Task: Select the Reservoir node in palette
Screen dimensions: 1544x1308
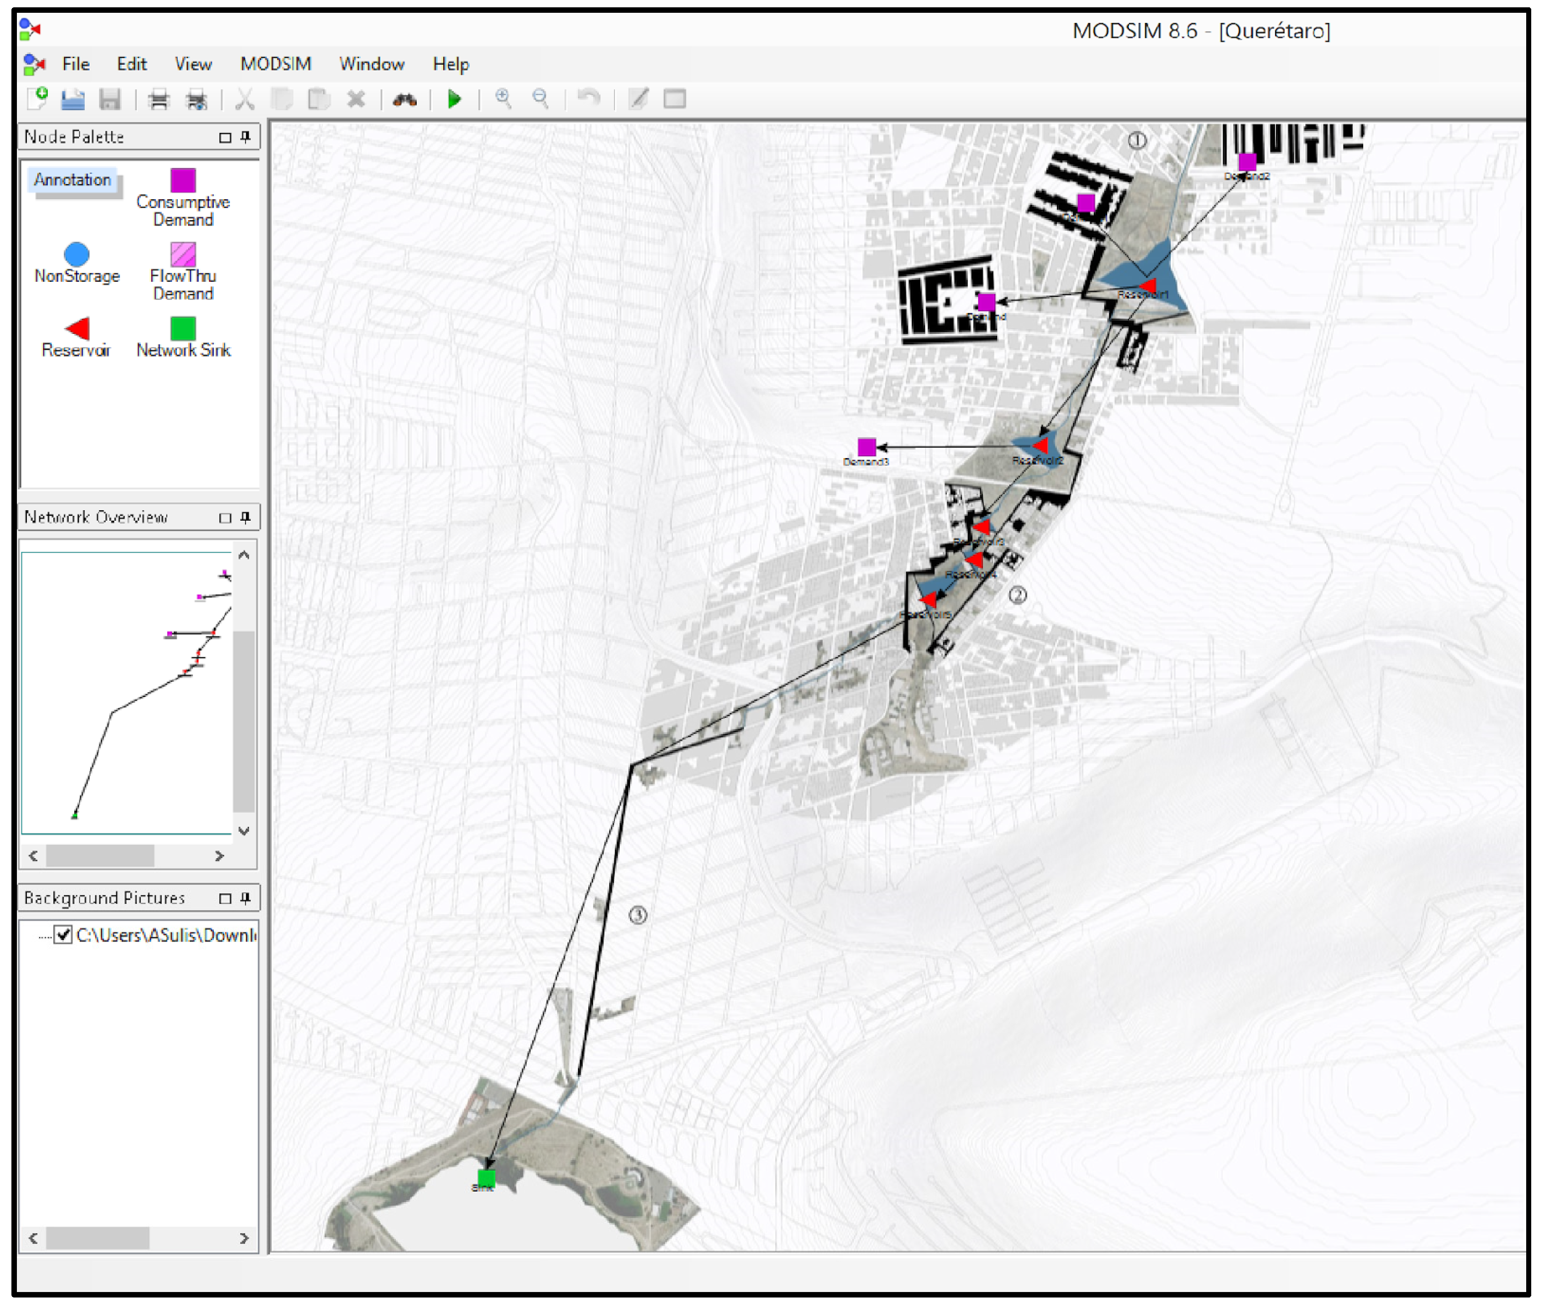Action: click(x=77, y=329)
